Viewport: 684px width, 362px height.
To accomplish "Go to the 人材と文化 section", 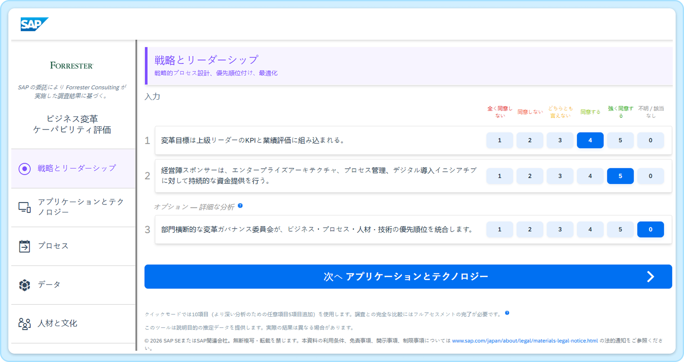I will tap(58, 323).
